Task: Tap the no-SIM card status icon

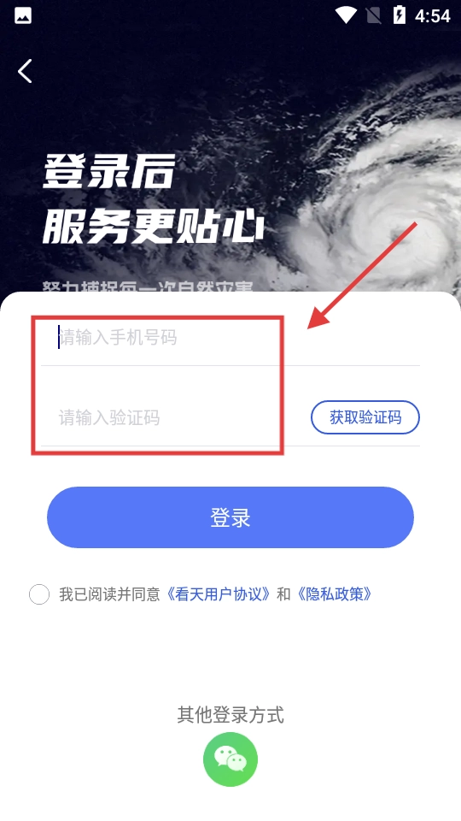Action: coord(374,15)
